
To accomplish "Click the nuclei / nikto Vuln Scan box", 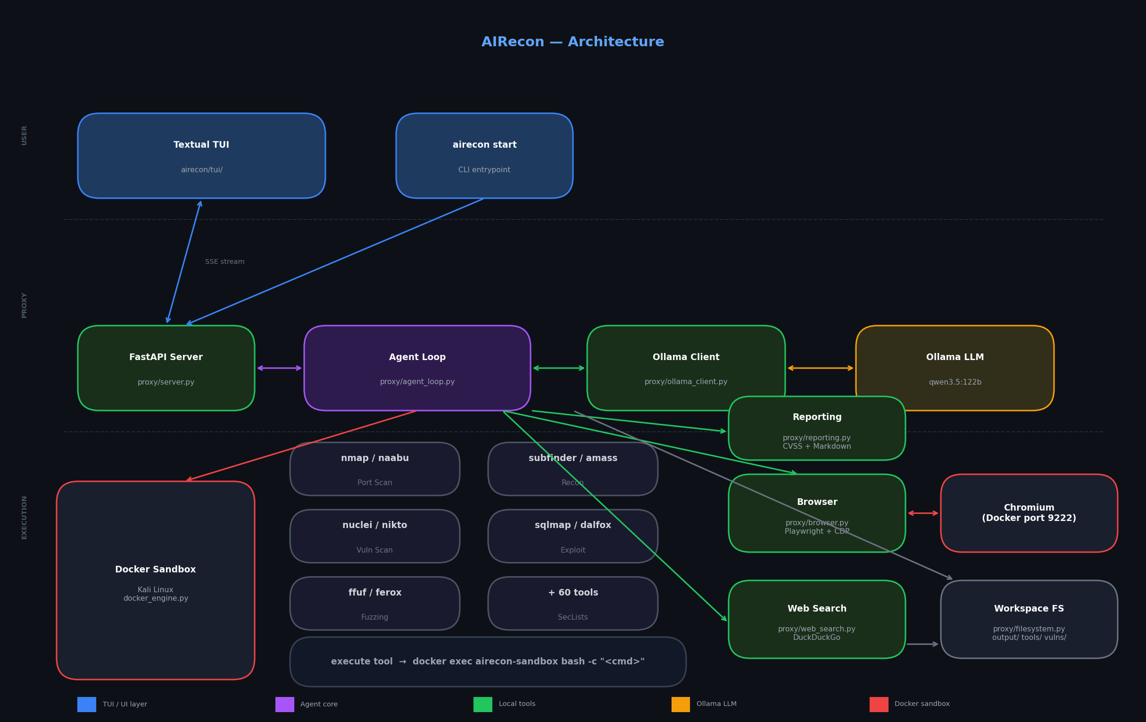I will (374, 536).
